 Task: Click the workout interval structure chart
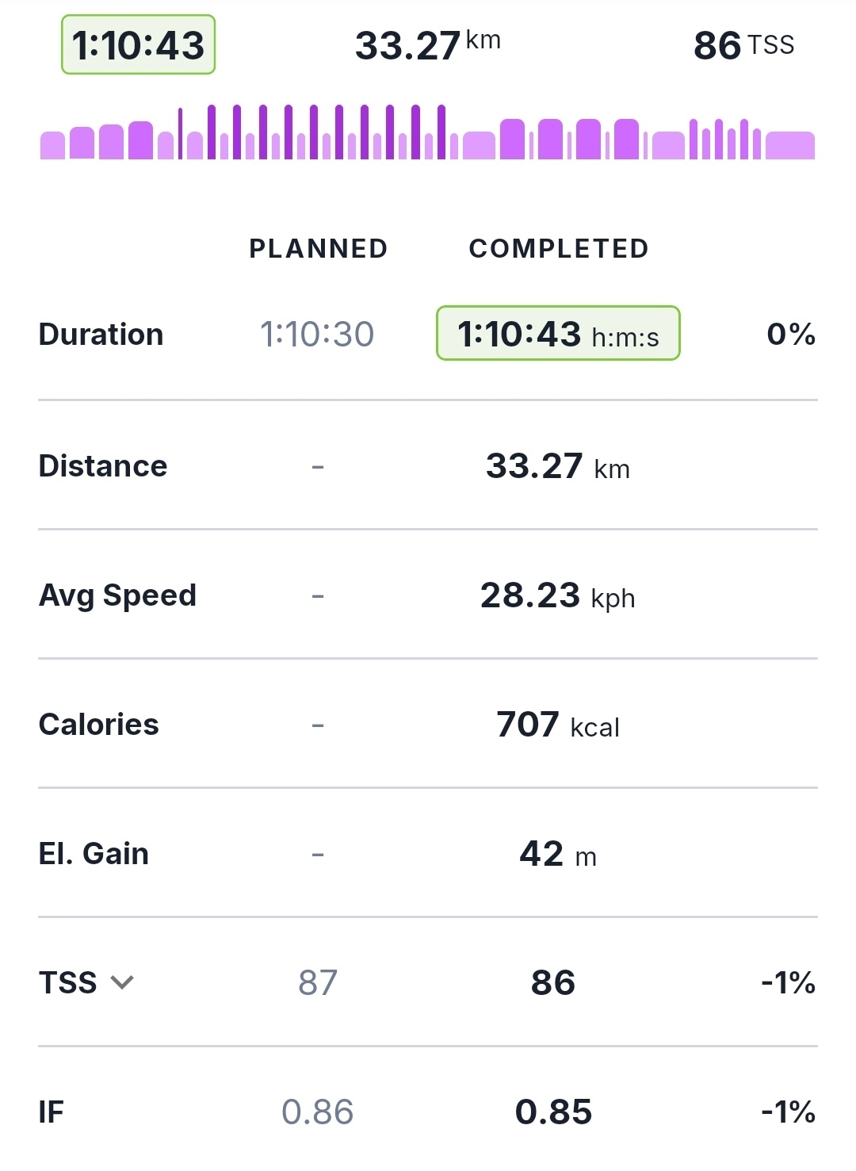pos(427,133)
